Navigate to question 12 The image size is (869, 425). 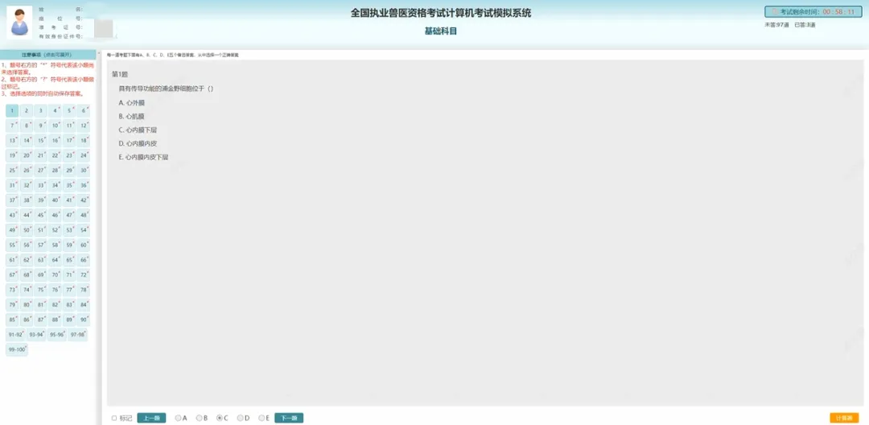[x=84, y=126]
